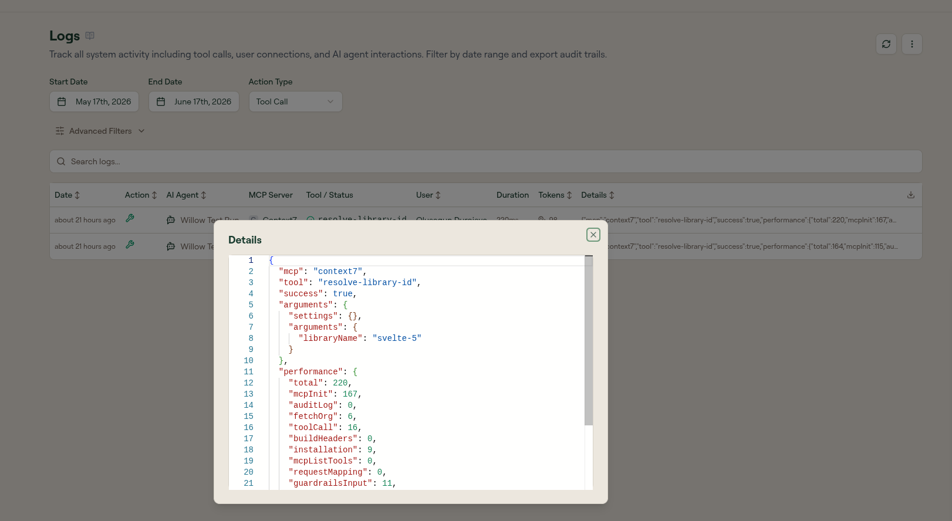952x521 pixels.
Task: Click the wrench icon in second log row
Action: tap(130, 244)
